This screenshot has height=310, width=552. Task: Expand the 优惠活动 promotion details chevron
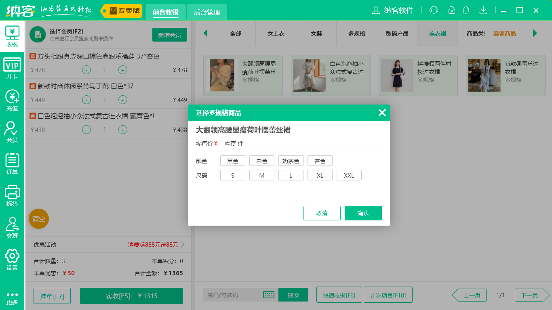tap(183, 244)
